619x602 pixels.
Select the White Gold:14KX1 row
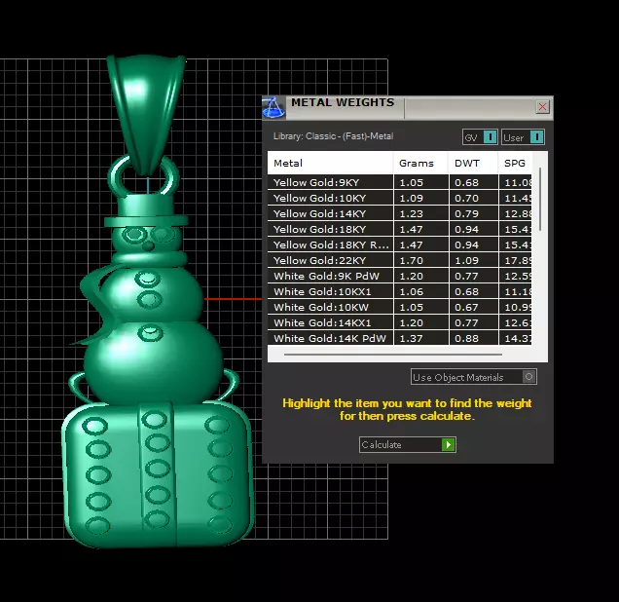point(399,322)
